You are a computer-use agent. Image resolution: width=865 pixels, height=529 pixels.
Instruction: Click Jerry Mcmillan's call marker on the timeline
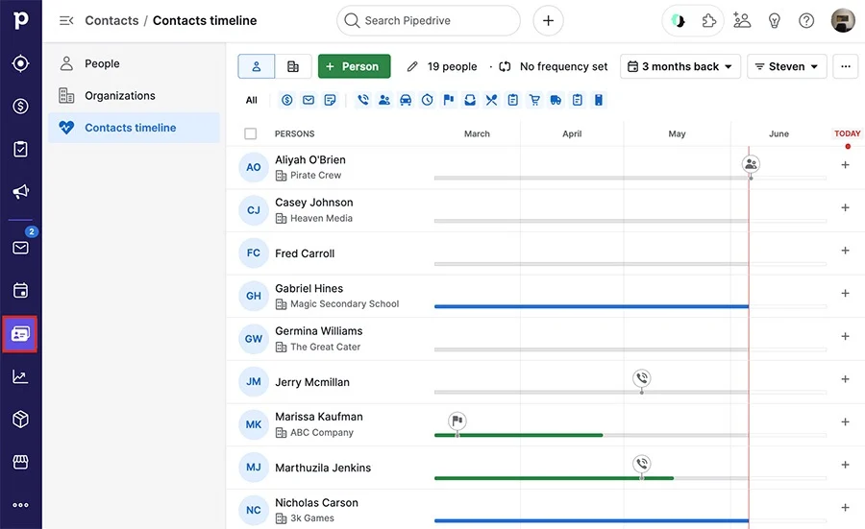(x=642, y=378)
